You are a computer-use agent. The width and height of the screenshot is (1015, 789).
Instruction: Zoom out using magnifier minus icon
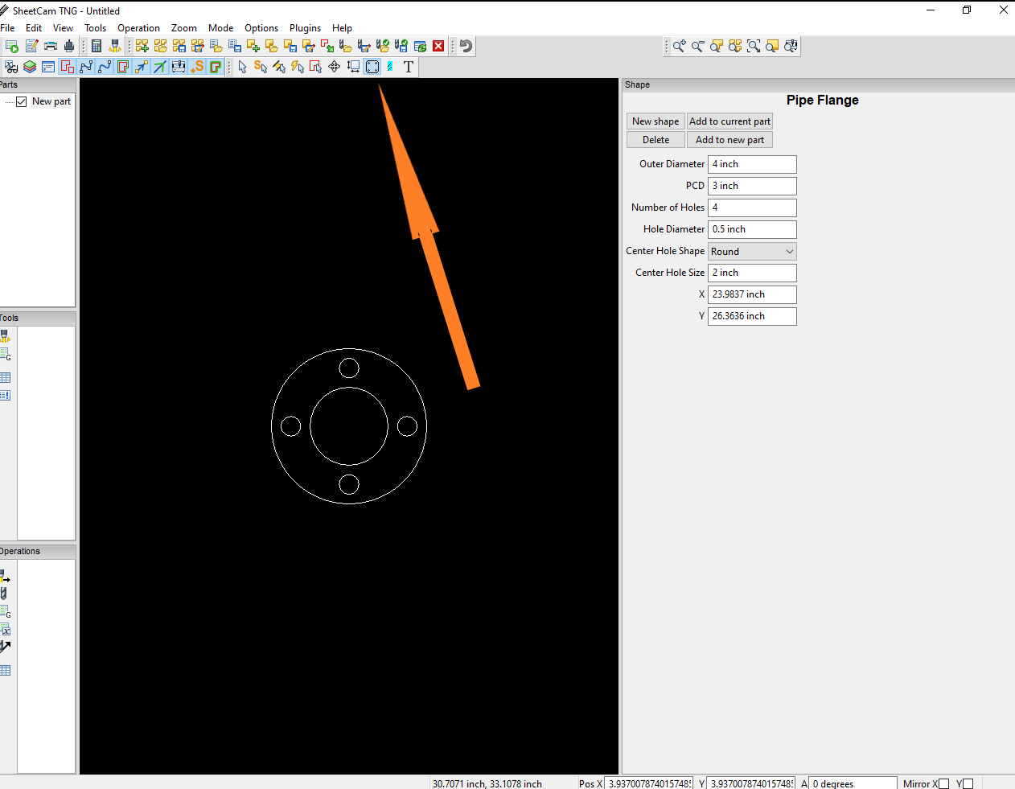pyautogui.click(x=698, y=47)
